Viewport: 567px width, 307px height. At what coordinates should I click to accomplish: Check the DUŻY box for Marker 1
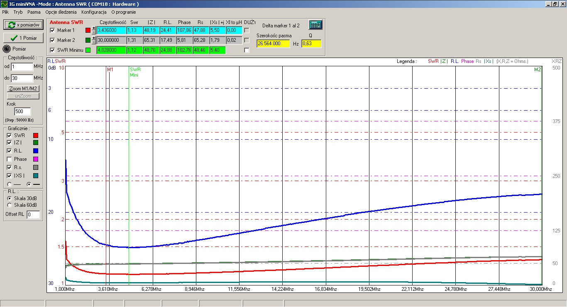click(x=247, y=30)
